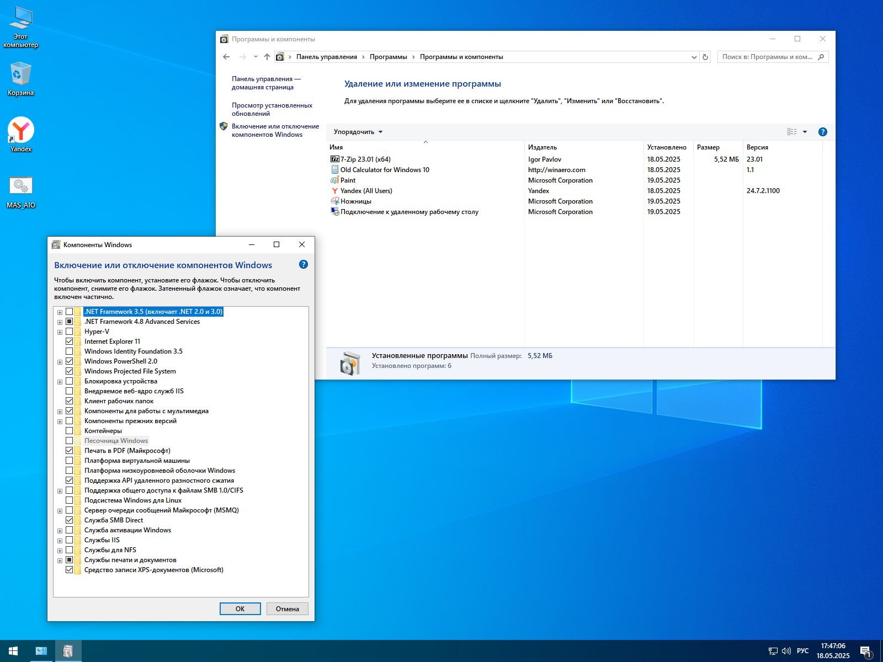The width and height of the screenshot is (883, 662).
Task: Open help in Компоненты Windows dialog
Action: (x=303, y=264)
